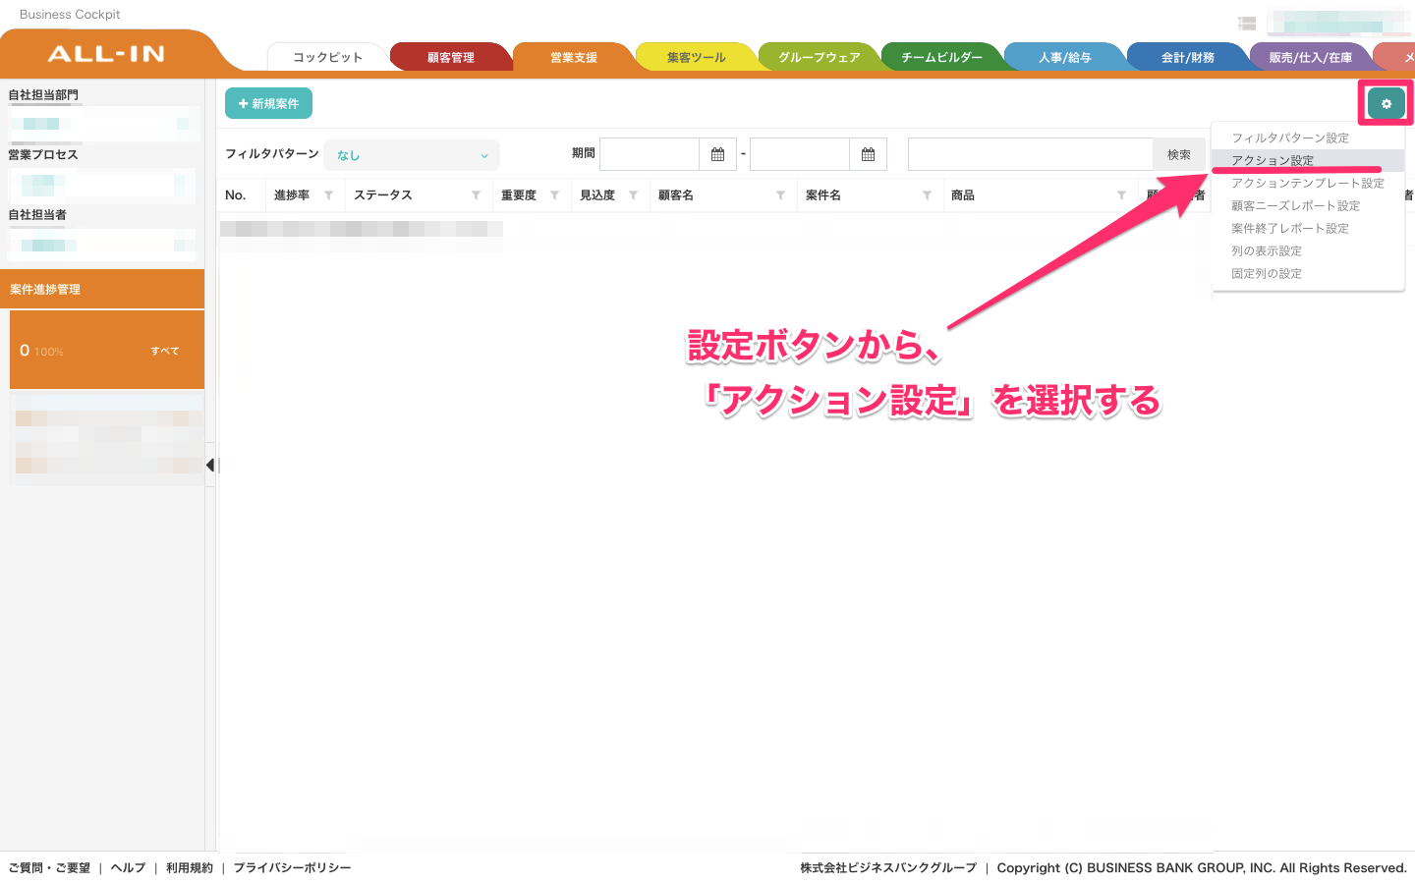
Task: Click the 重要度 column header label
Action: (x=519, y=195)
